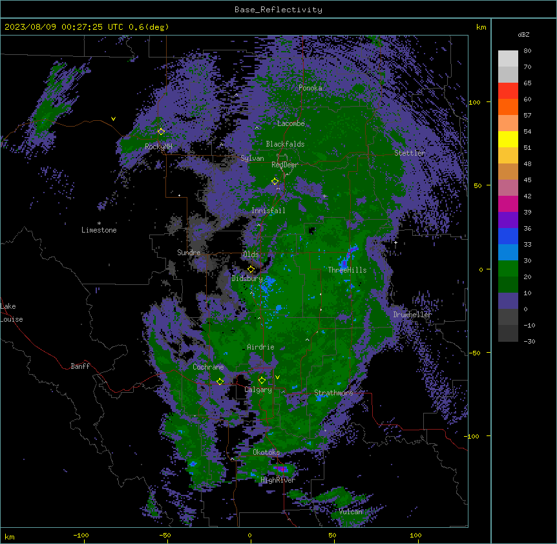557x544 pixels.
Task: Click the Drumheller label
Action: (412, 315)
